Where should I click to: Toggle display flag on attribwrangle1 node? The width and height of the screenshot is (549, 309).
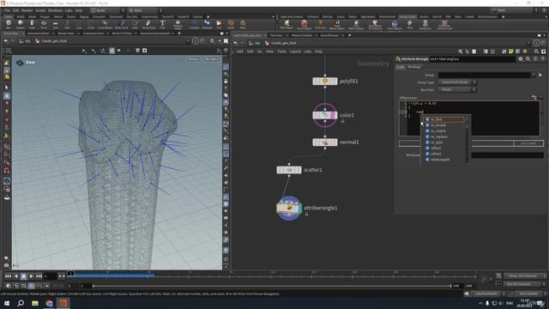pyautogui.click(x=299, y=209)
